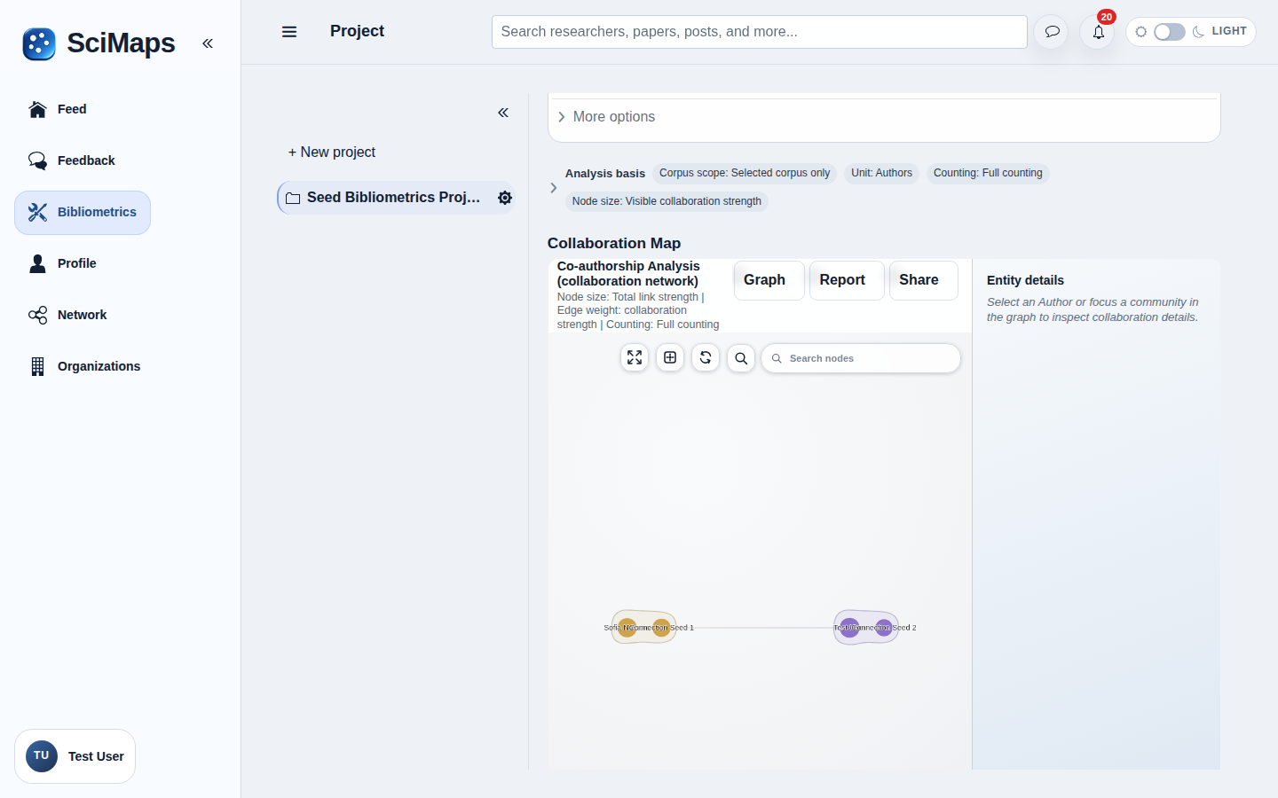Open the notifications bell
The width and height of the screenshot is (1278, 798).
(x=1098, y=32)
